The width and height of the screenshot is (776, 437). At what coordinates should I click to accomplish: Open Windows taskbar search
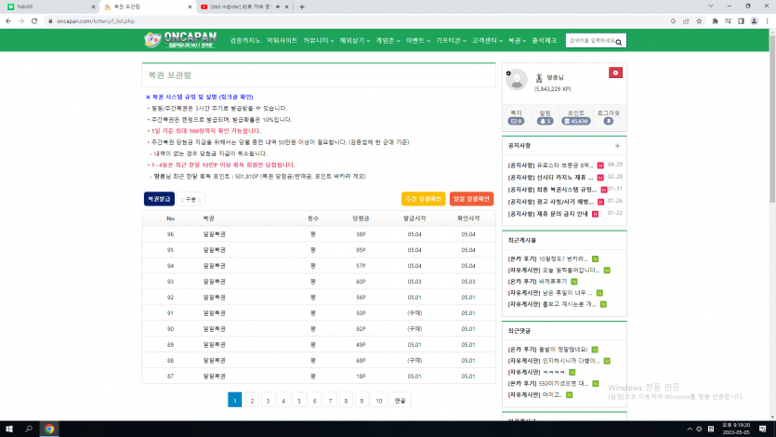click(29, 429)
